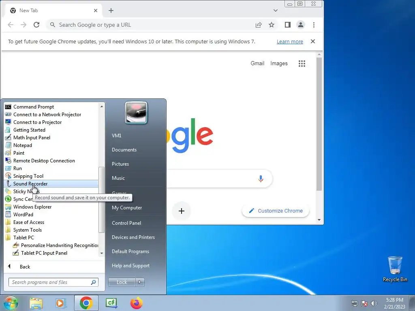
Task: Open Getting Started item
Action: click(29, 130)
